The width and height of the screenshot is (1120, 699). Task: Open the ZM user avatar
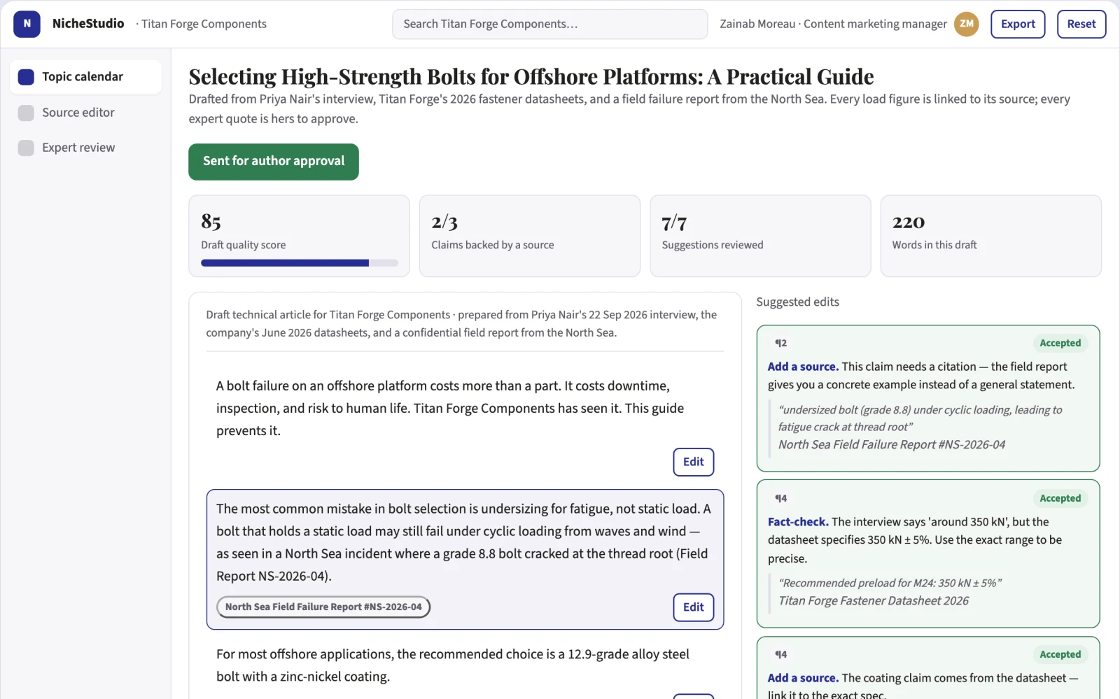click(966, 24)
